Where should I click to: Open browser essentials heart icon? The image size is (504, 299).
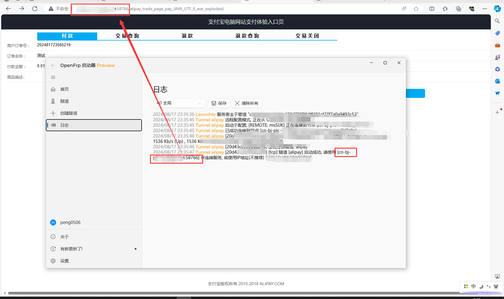coord(472,9)
